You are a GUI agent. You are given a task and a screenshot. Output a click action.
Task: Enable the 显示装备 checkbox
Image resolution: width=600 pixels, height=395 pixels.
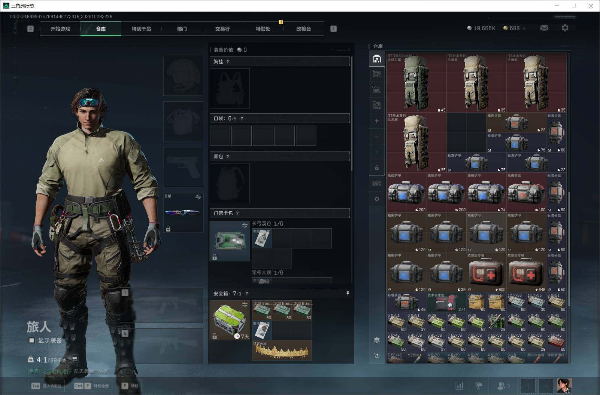pyautogui.click(x=31, y=340)
